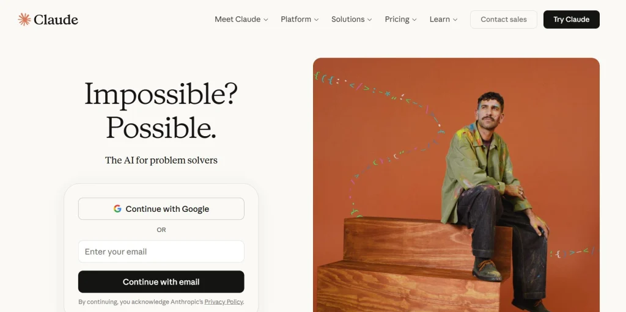The height and width of the screenshot is (312, 626).
Task: Focus the Enter your email field
Action: (x=161, y=252)
